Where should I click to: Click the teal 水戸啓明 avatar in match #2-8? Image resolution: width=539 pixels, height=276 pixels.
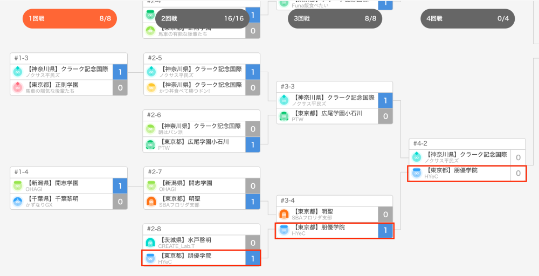150,243
